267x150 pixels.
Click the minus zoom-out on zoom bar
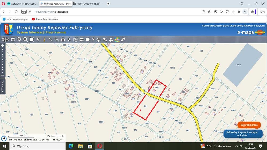point(3,75)
